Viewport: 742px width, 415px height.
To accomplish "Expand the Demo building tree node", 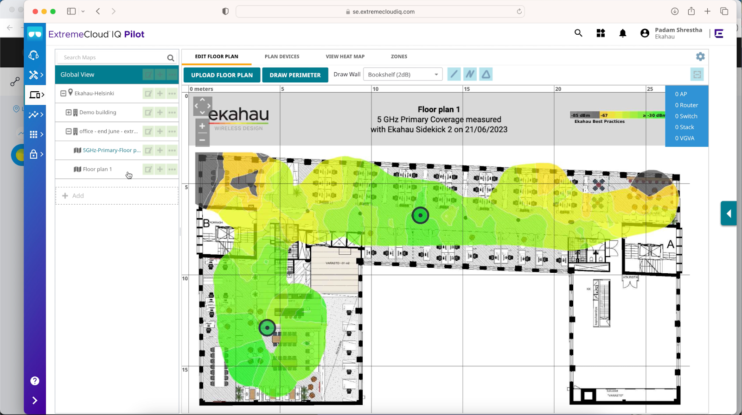I will [x=69, y=113].
